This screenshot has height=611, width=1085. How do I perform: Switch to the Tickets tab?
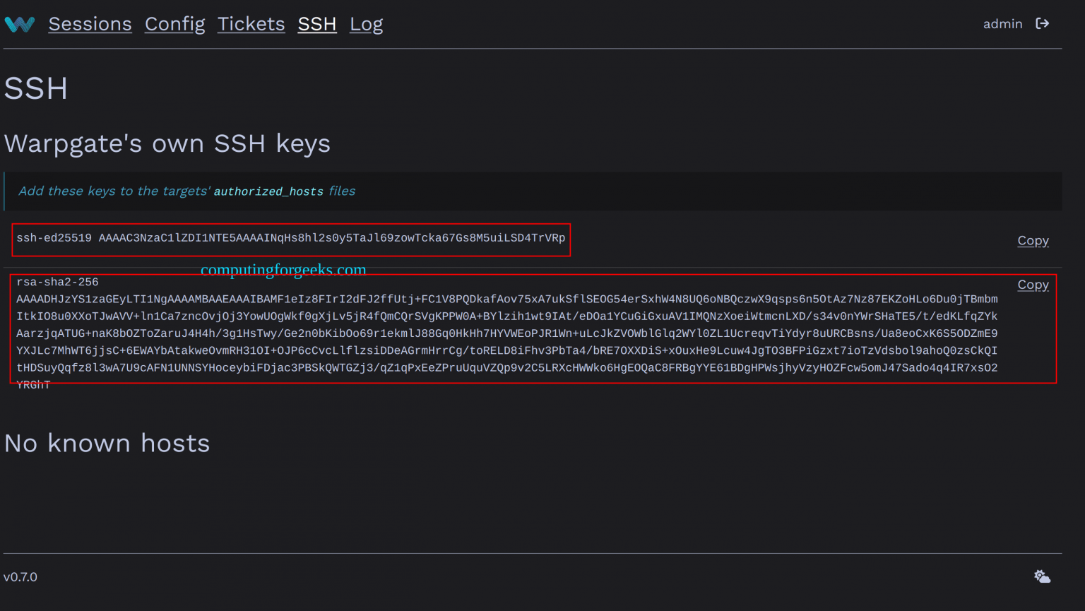(x=251, y=23)
